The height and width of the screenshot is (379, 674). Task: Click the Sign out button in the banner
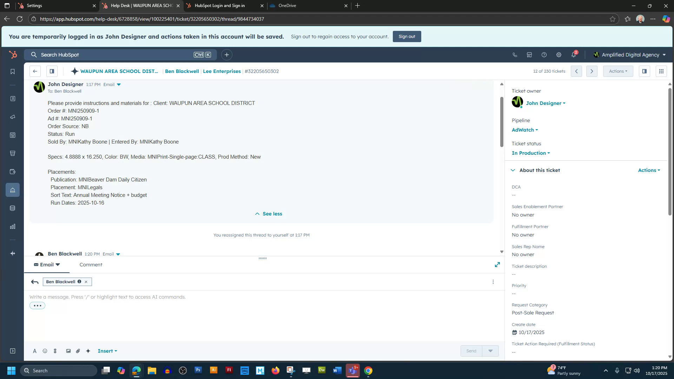click(x=407, y=36)
